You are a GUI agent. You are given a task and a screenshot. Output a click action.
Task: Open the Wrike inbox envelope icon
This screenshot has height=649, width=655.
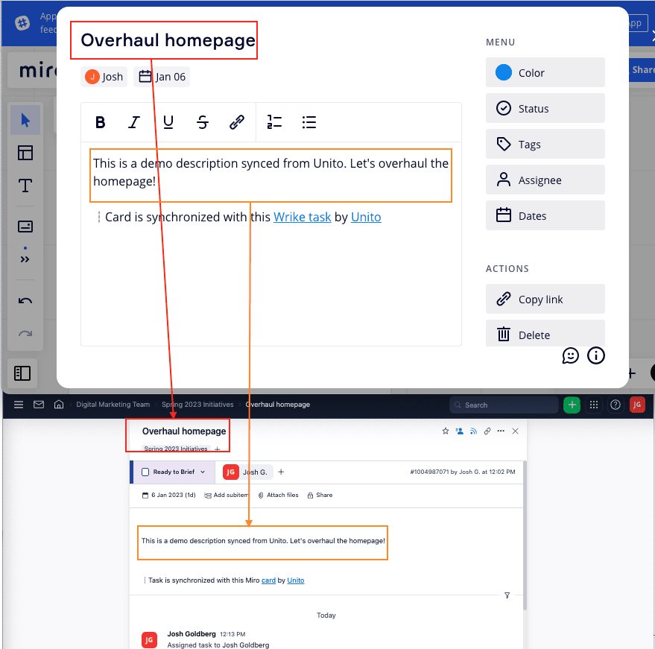(39, 405)
